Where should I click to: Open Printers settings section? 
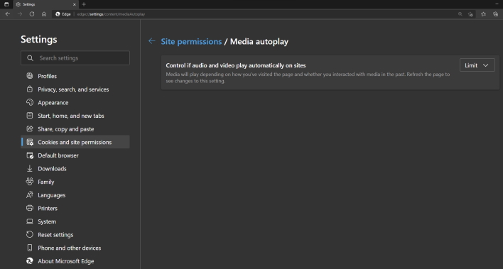pyautogui.click(x=75, y=209)
